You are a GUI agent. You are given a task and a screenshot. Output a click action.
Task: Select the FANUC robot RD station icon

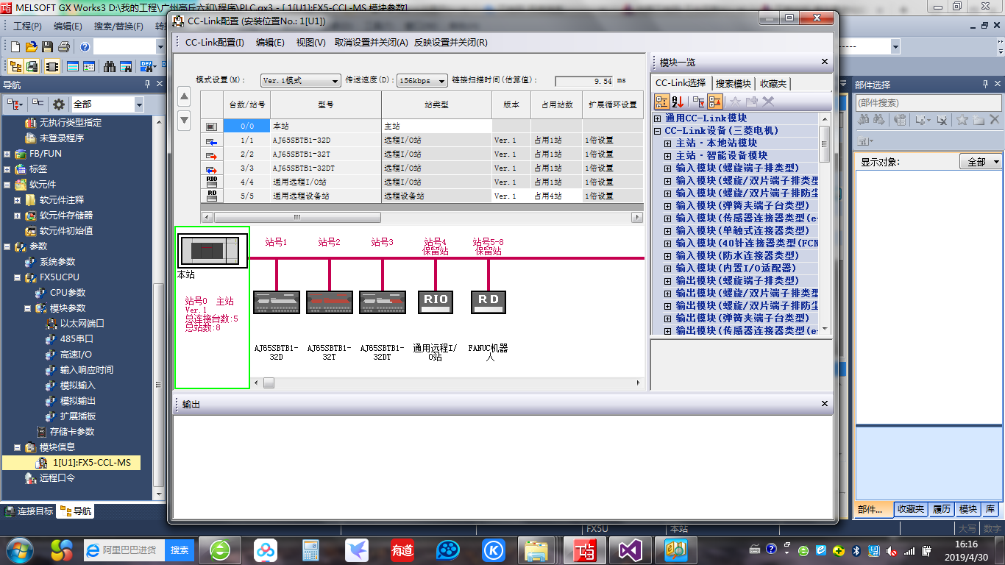(489, 301)
